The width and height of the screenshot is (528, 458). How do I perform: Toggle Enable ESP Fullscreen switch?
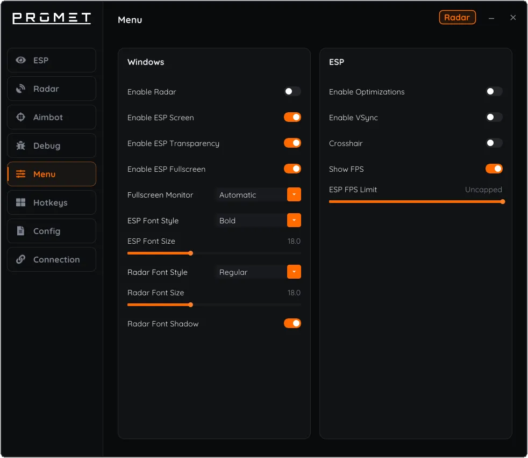point(292,169)
